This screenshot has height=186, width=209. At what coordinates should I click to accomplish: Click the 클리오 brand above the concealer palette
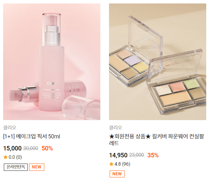[x=116, y=128]
